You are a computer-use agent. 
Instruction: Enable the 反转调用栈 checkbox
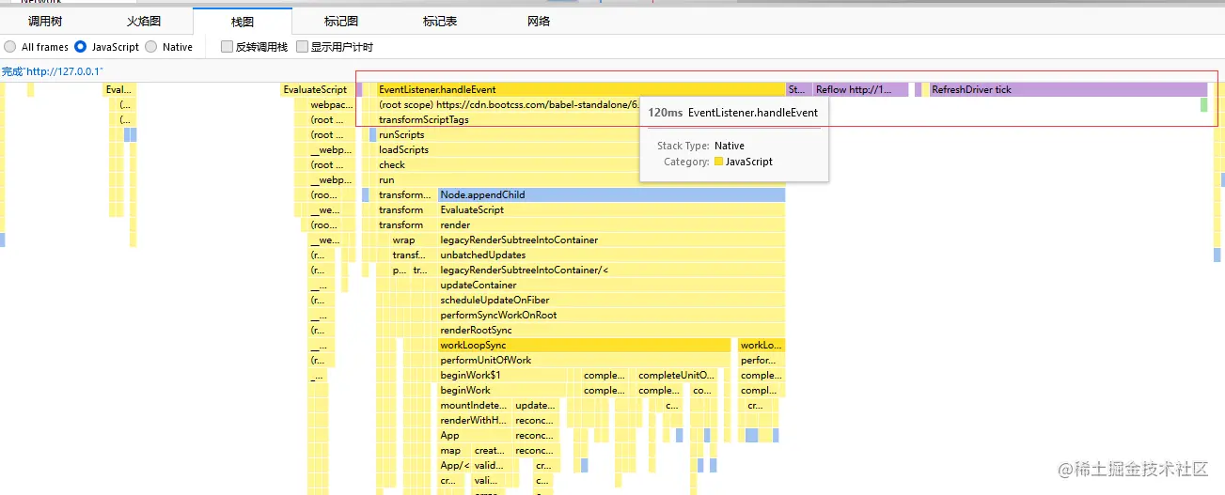[x=227, y=47]
